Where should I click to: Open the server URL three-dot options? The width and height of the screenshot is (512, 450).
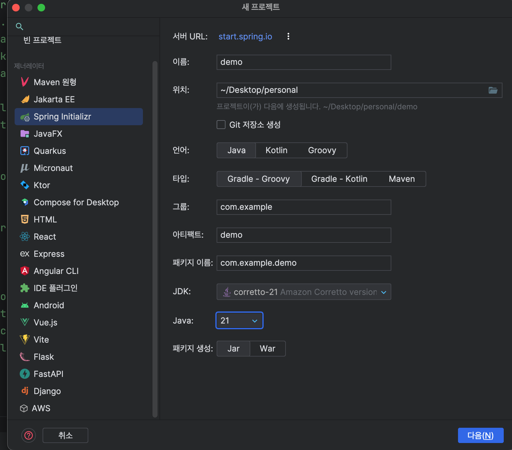pos(288,36)
